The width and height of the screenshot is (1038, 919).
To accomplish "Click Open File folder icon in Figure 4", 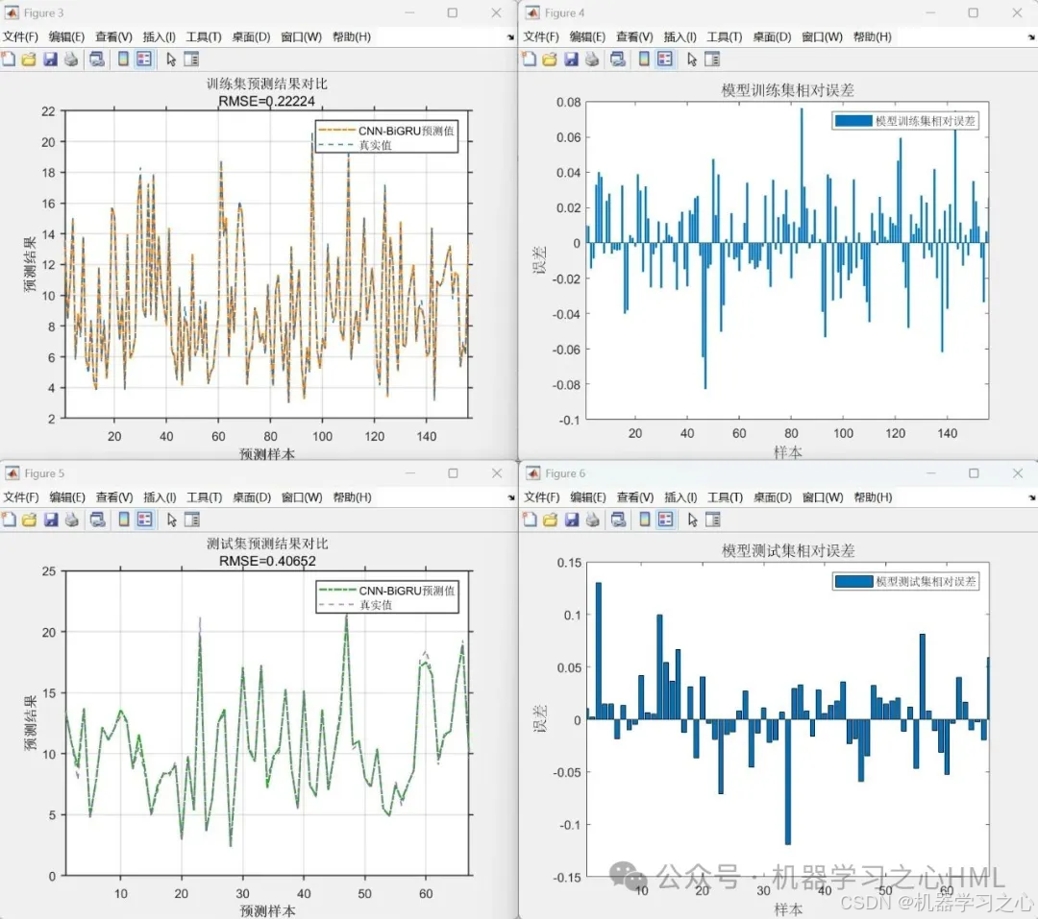I will [x=550, y=60].
